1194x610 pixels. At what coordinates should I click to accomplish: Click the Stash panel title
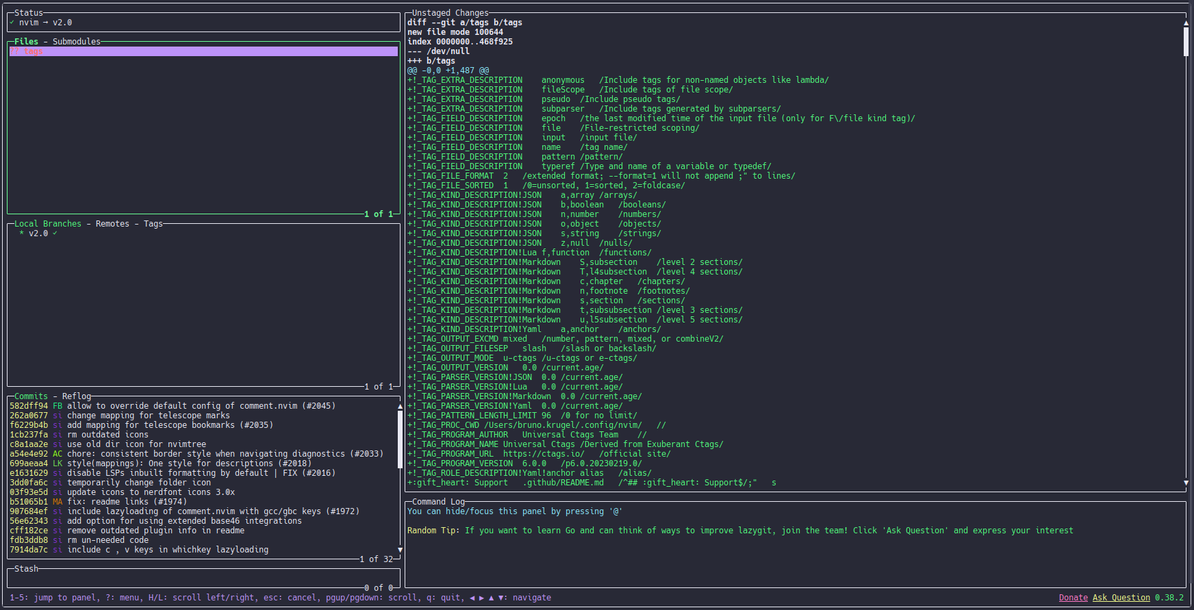26,569
